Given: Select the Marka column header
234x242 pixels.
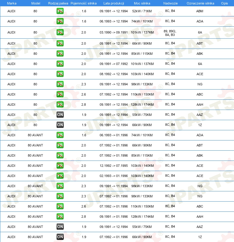Looking at the screenshot, I should point(12,3).
